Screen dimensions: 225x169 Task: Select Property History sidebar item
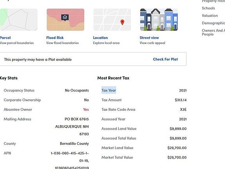(x=213, y=1)
